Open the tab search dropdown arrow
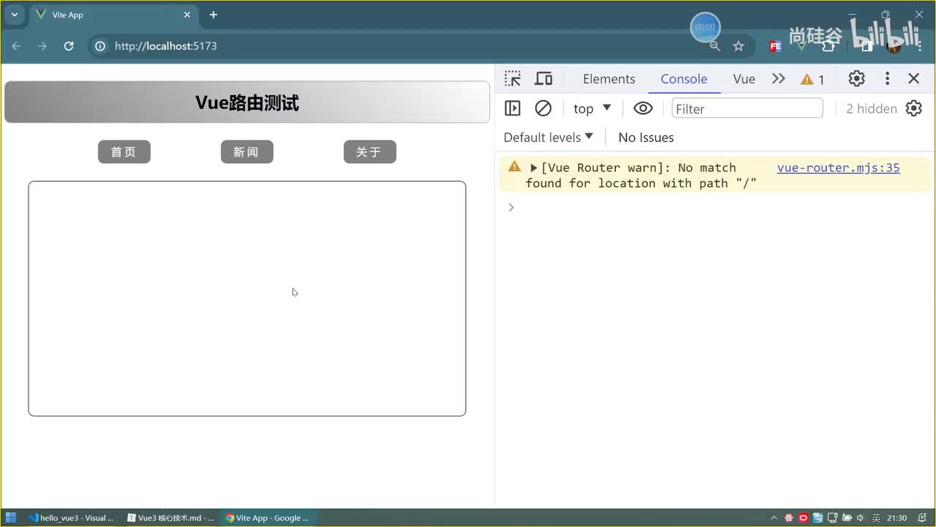Screen dimensions: 936x527 click(x=14, y=15)
